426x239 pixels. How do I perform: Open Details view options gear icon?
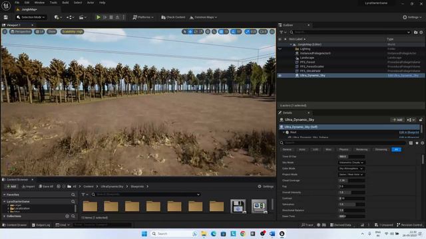point(423,143)
